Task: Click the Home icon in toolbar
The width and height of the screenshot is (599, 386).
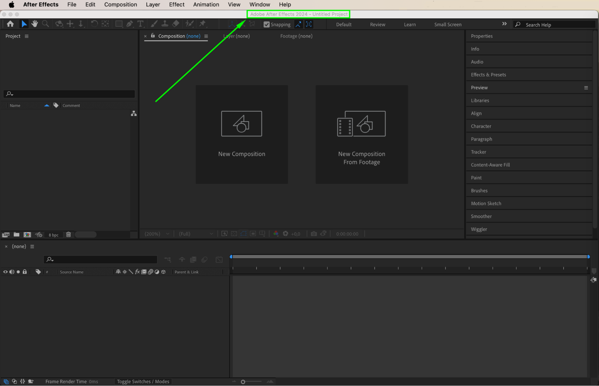Action: coord(10,24)
